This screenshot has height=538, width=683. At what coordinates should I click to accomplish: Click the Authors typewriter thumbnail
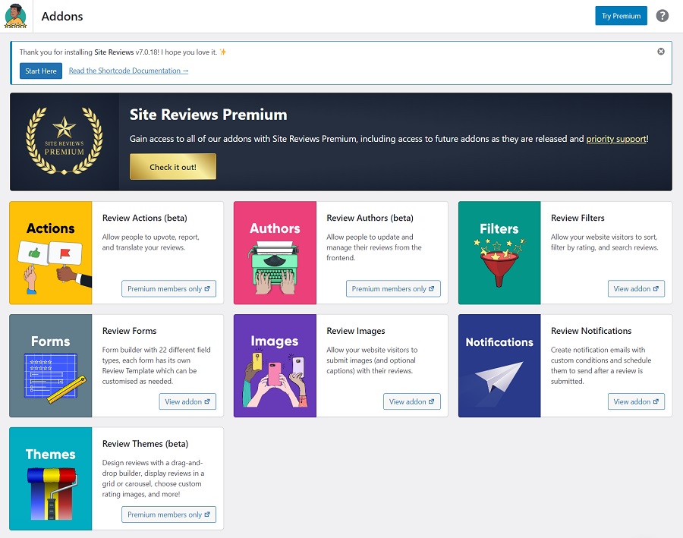(x=275, y=253)
